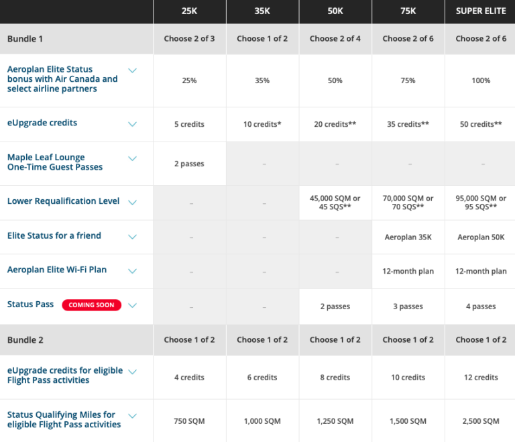Image resolution: width=515 pixels, height=442 pixels.
Task: Click '95,000 SQM or 95 SQS**' cell
Action: tap(481, 203)
